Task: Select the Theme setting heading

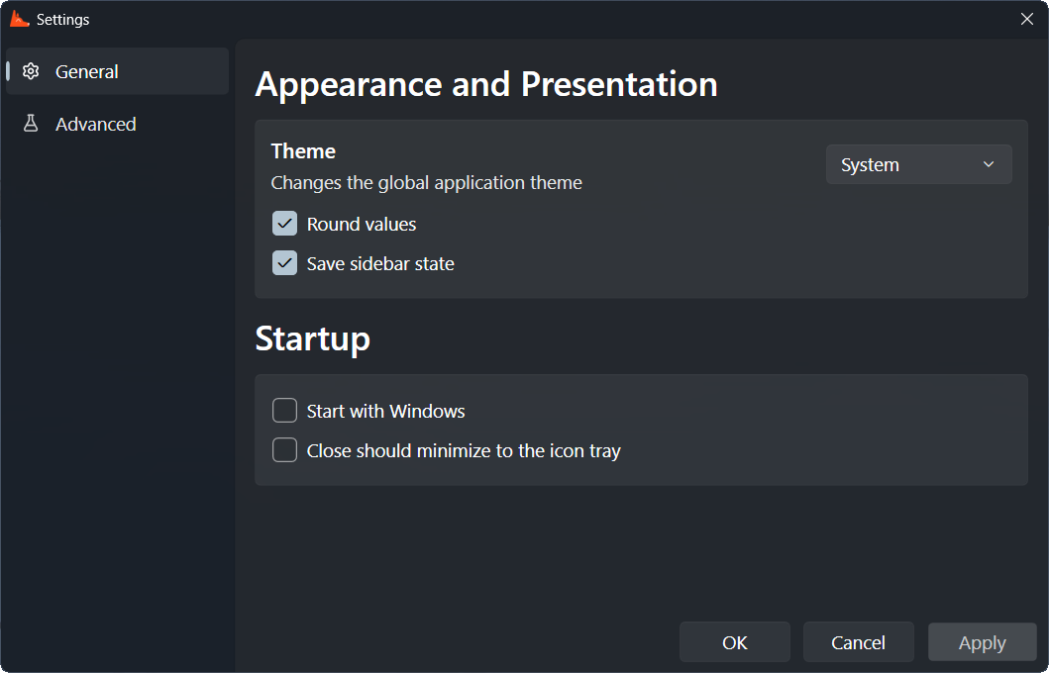Action: point(303,151)
